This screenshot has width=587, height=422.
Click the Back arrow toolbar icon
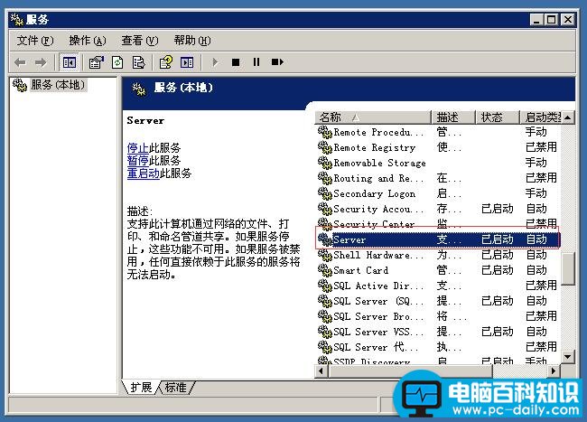click(x=20, y=62)
